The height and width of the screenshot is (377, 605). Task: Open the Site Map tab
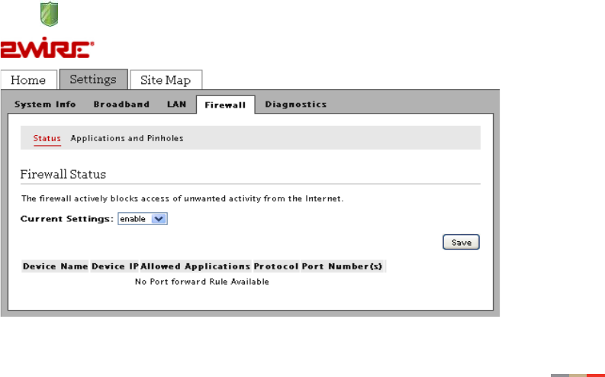(166, 80)
